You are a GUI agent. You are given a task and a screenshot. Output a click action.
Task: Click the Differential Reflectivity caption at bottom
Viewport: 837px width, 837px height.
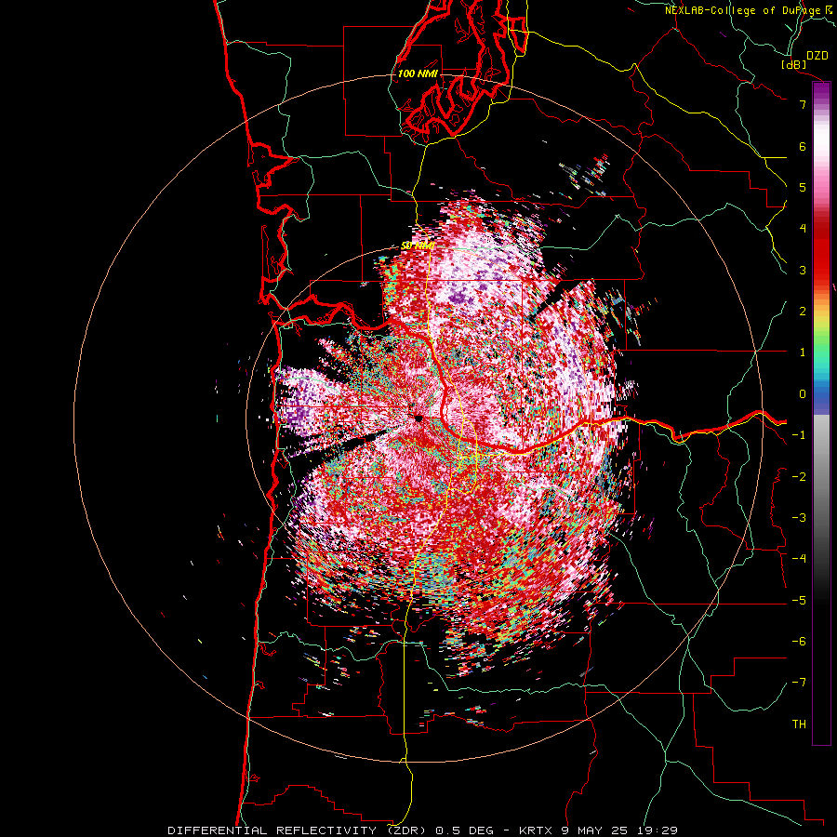(x=423, y=830)
